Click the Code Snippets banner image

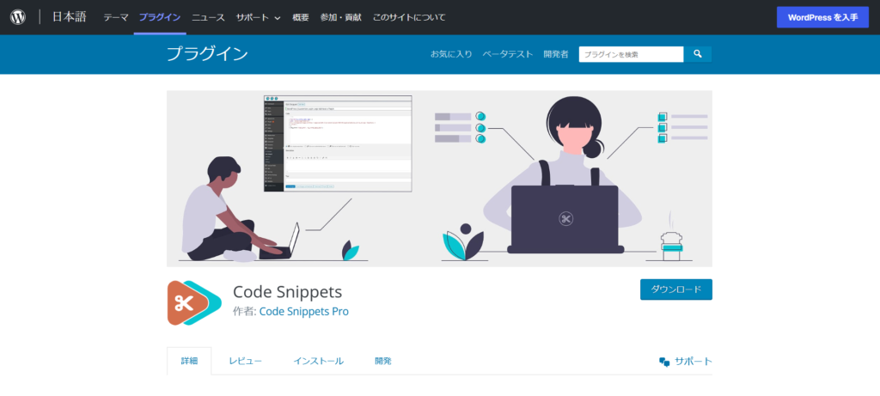(x=439, y=179)
